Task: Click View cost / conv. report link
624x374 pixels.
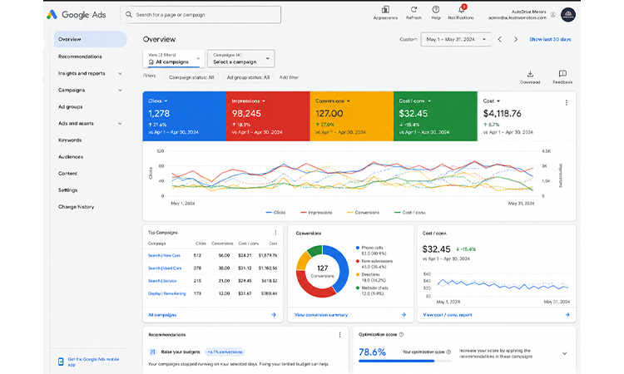Action: click(448, 315)
